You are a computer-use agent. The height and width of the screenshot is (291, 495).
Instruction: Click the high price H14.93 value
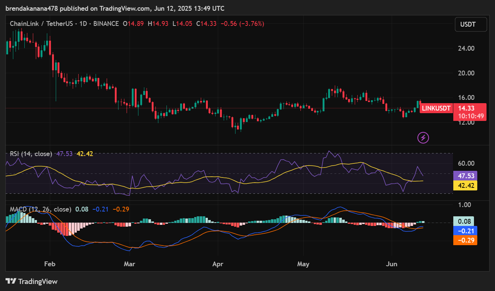158,24
